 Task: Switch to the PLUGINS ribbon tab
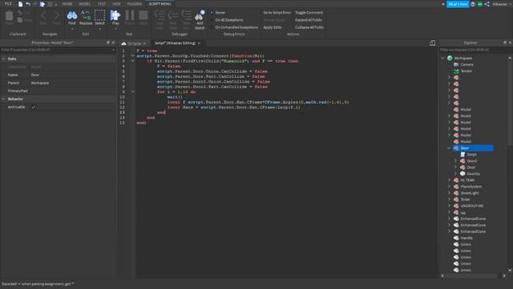coord(135,4)
